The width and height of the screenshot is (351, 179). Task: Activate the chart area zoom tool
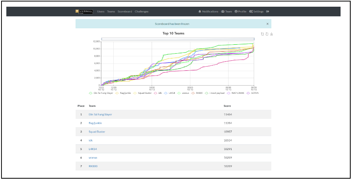(x=262, y=34)
